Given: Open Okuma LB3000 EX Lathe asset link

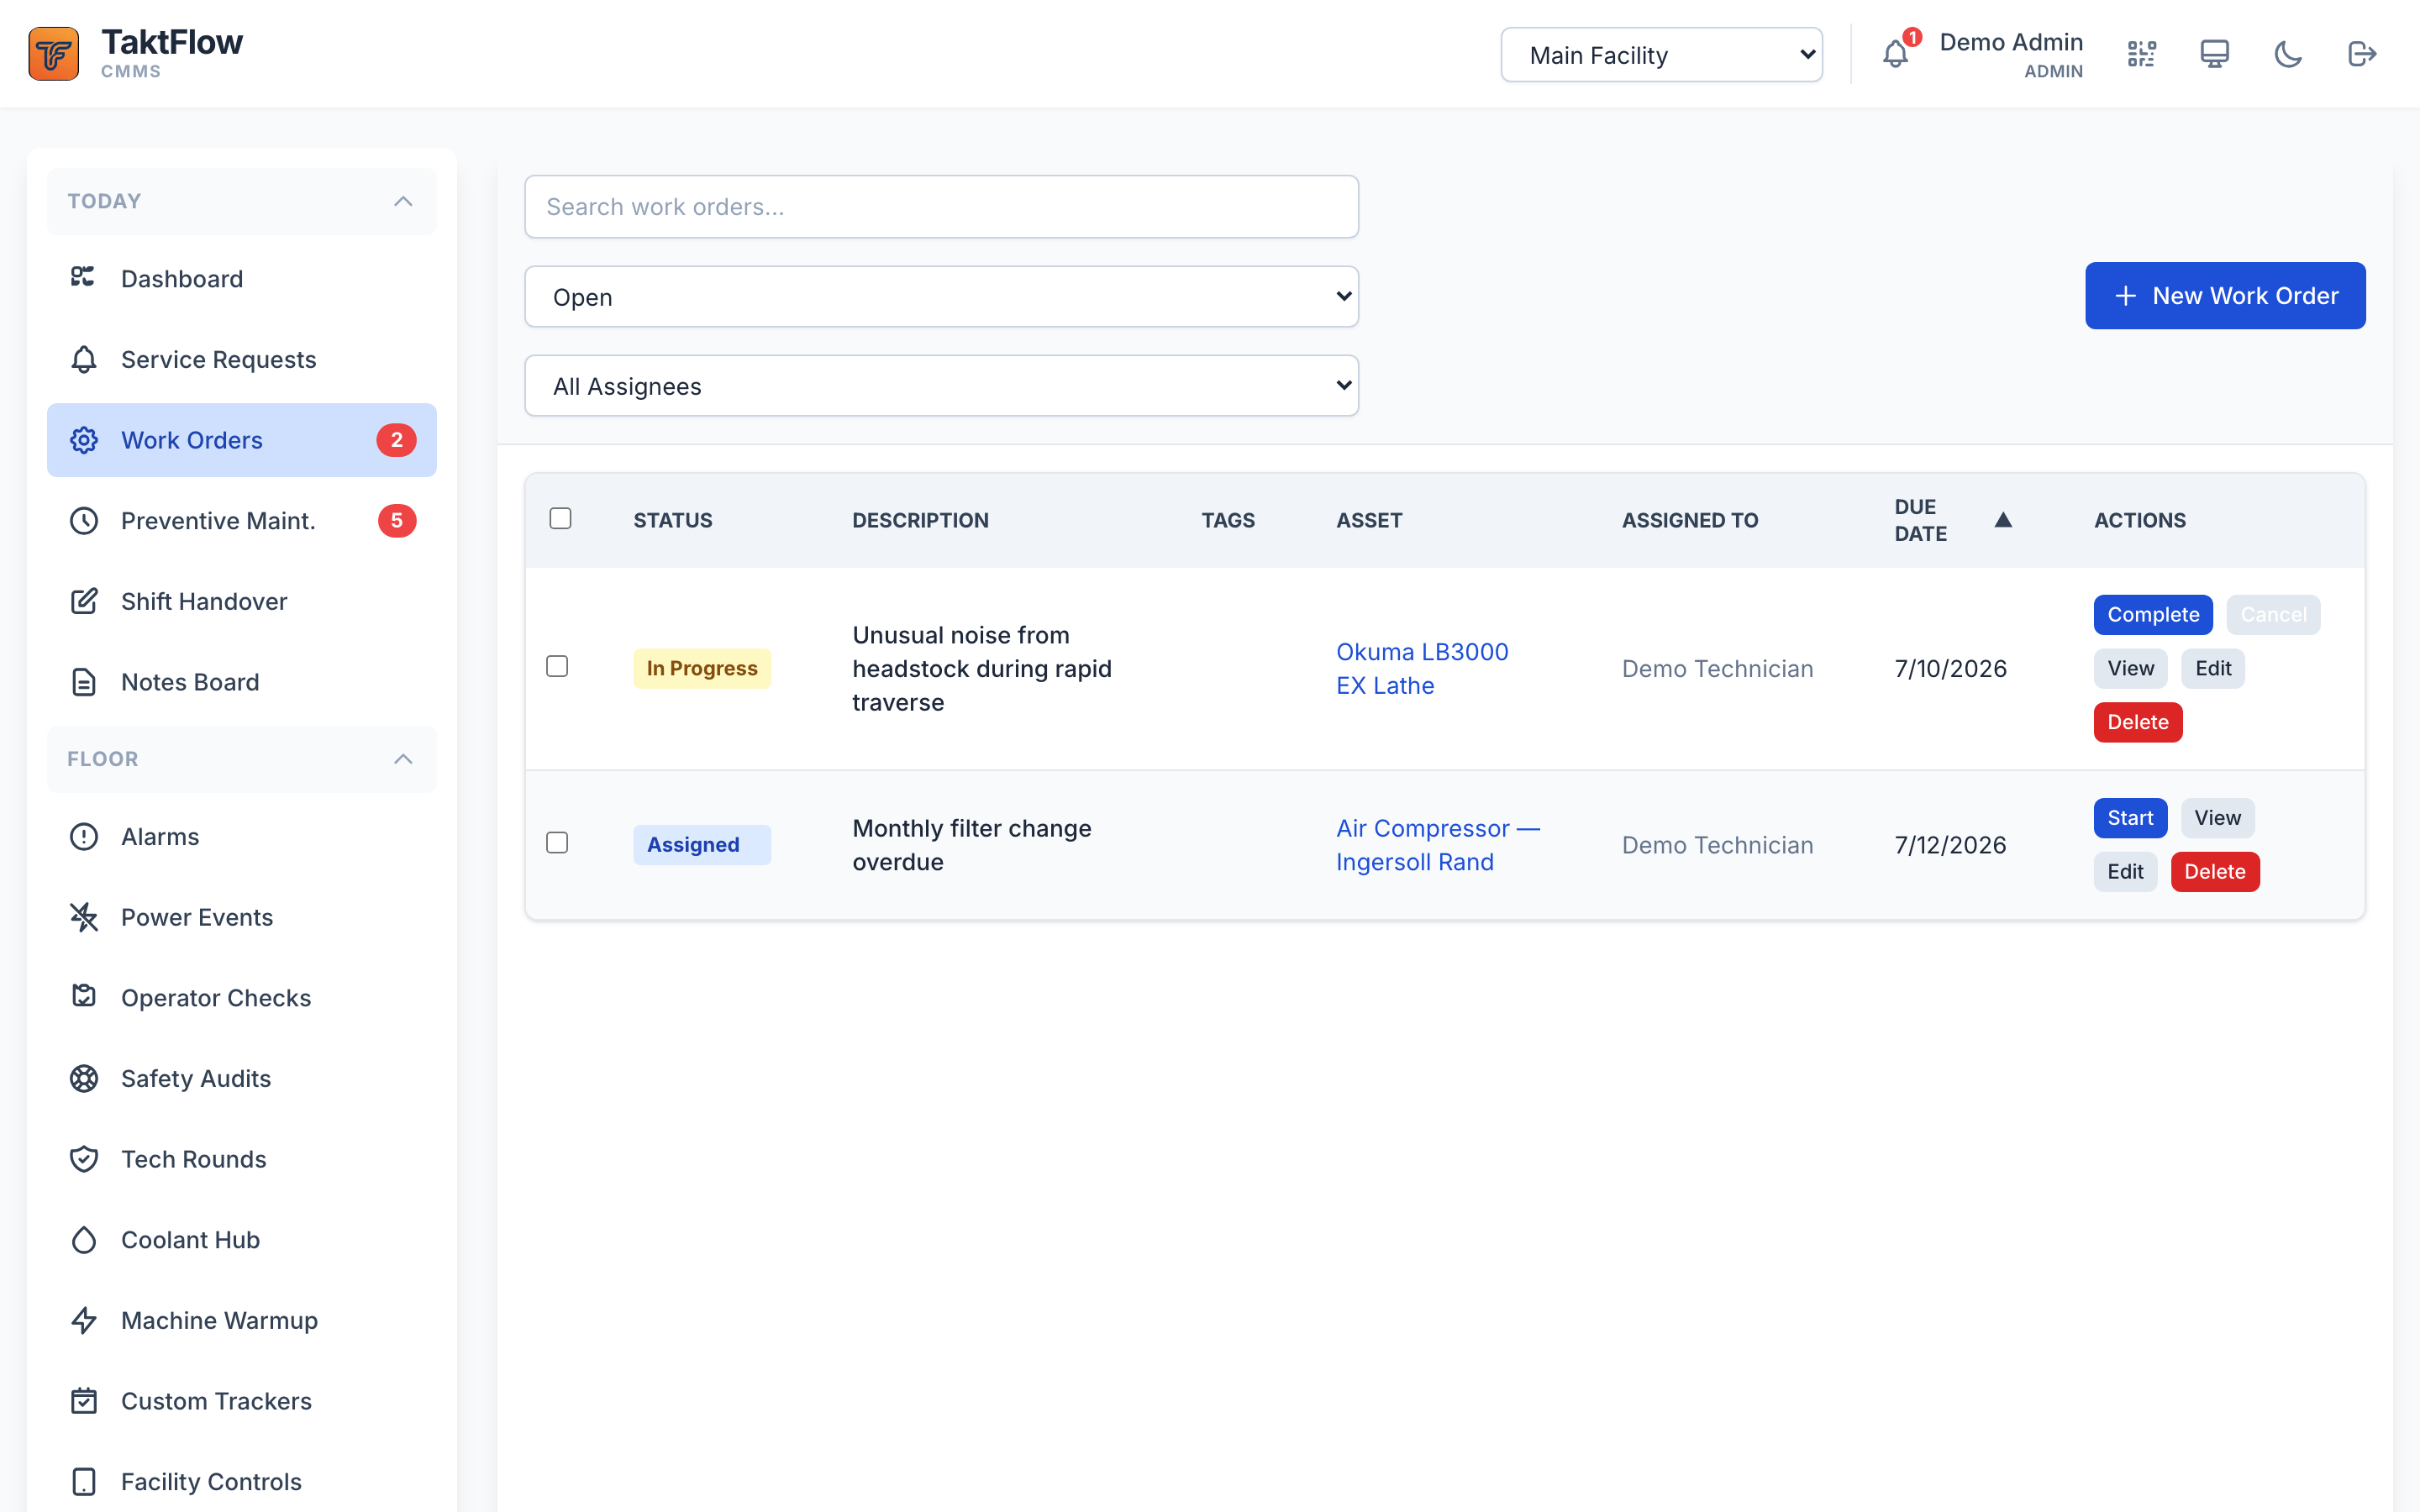Looking at the screenshot, I should point(1422,669).
